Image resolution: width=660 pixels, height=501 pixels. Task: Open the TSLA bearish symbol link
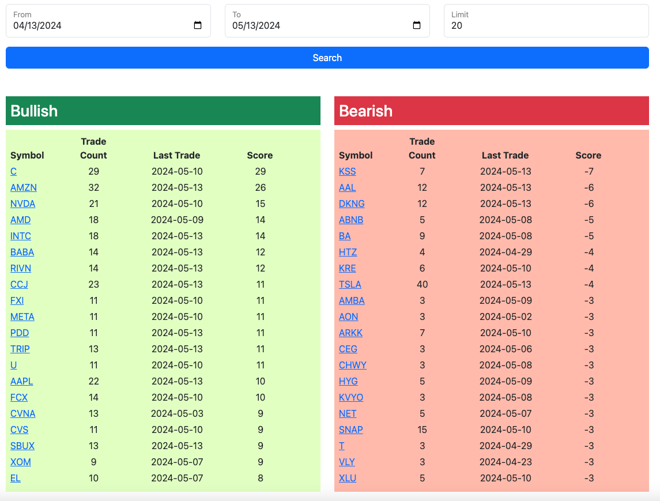[350, 285]
